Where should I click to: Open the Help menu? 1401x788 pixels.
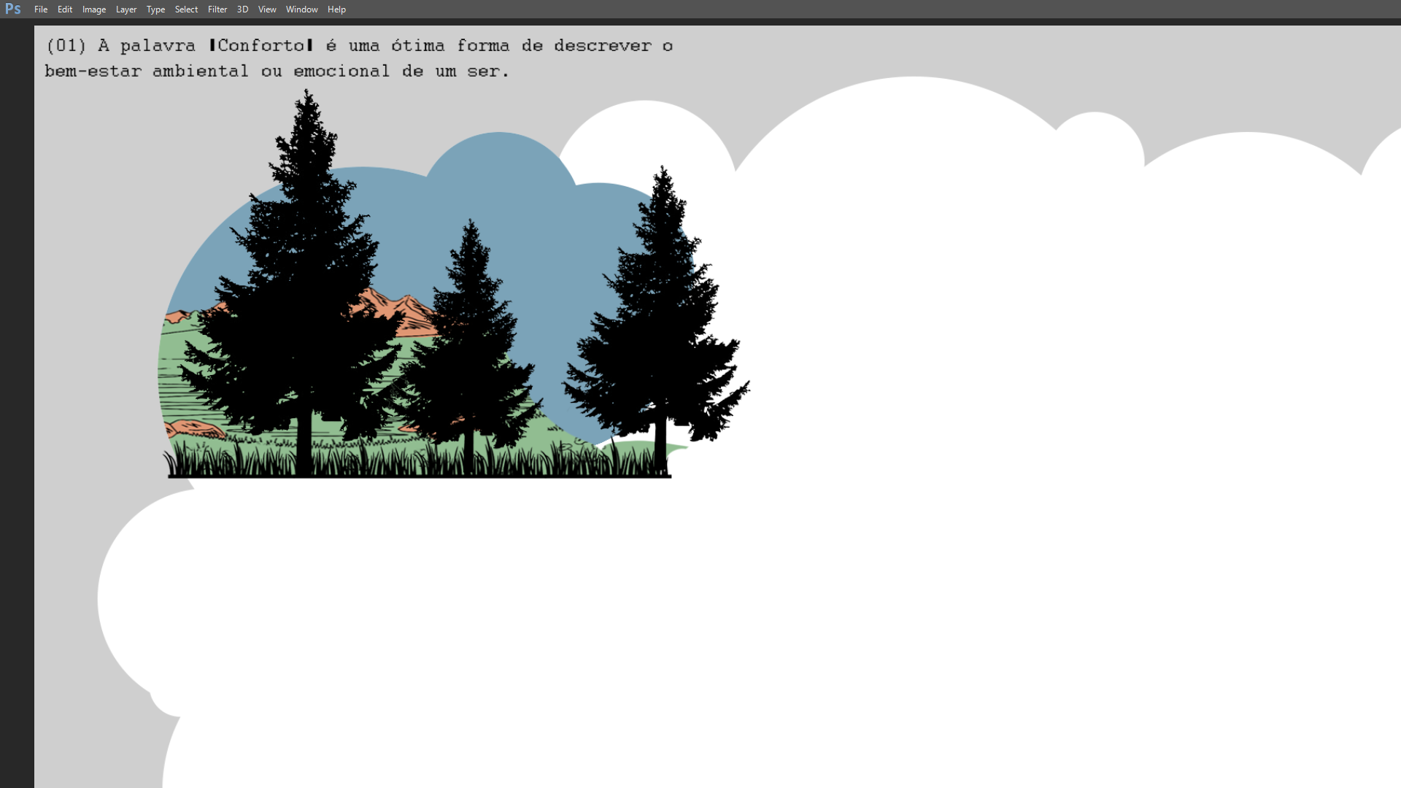click(336, 9)
